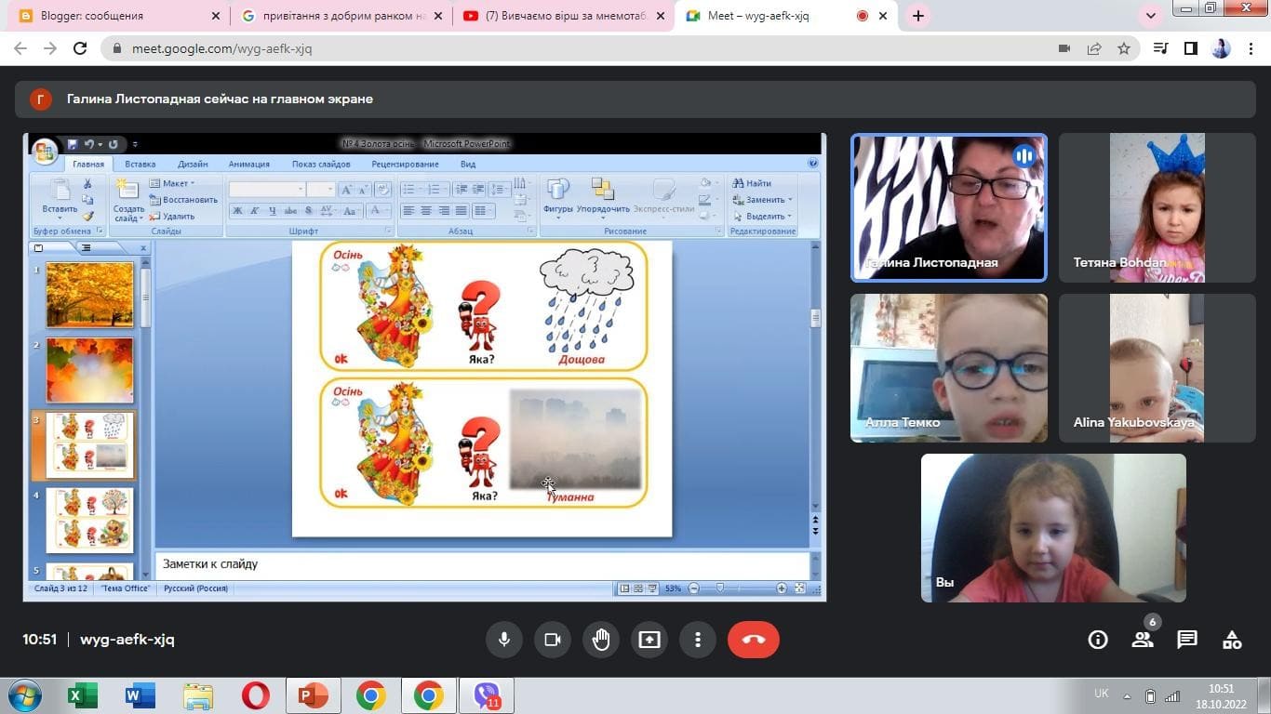Screen dimensions: 1271x714
Task: Turn off the camera in Meet
Action: (x=552, y=640)
